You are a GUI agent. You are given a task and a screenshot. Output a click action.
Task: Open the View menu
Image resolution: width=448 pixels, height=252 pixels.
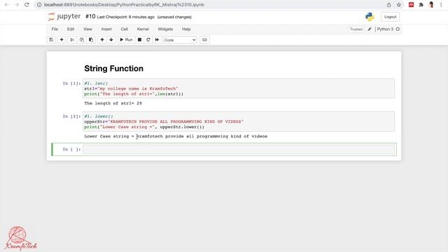tap(87, 29)
